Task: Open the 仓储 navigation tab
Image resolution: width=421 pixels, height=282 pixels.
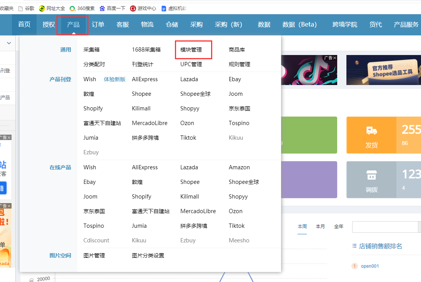Action: point(172,25)
